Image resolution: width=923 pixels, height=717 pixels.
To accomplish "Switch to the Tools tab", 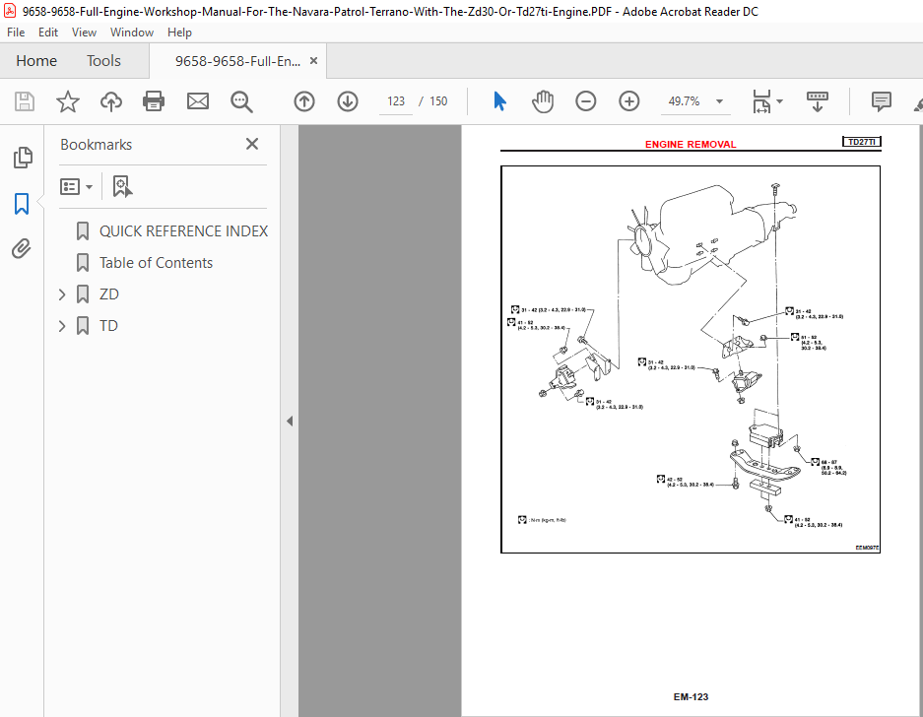I will click(x=103, y=61).
